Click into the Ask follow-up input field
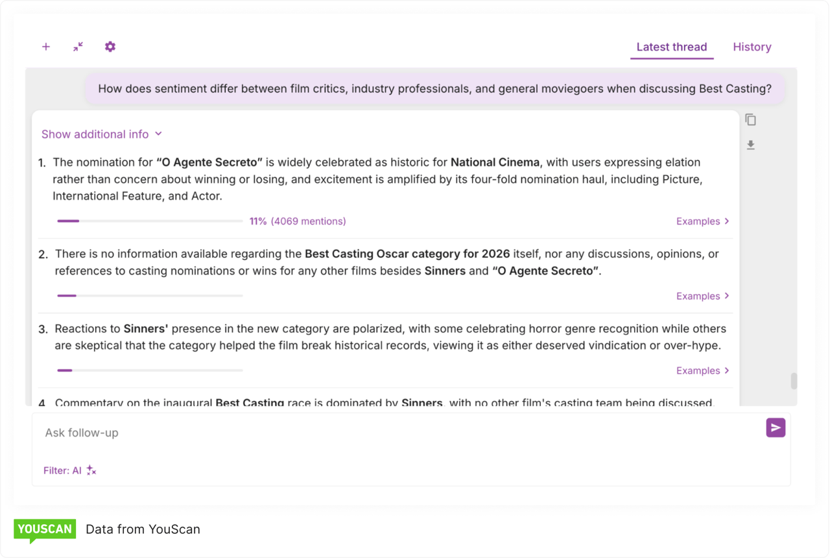 coord(389,433)
